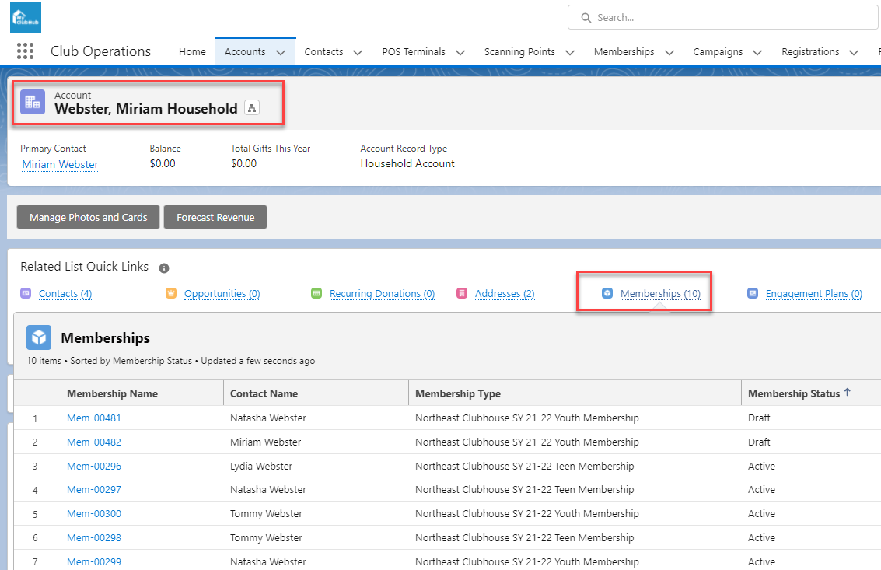
Task: Open the App Launcher grid icon
Action: 25,51
